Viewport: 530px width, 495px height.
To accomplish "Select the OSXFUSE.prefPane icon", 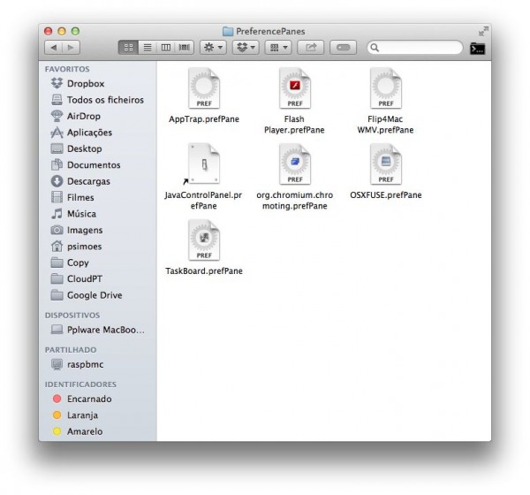I will tap(386, 164).
